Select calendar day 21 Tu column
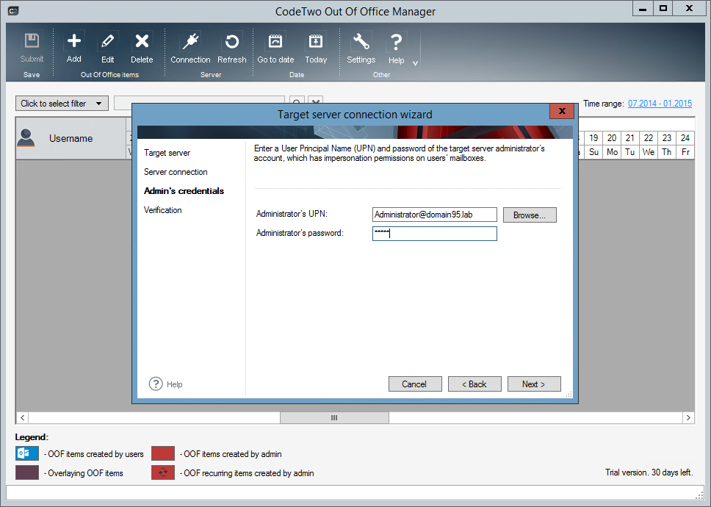The height and width of the screenshot is (507, 711). point(630,145)
